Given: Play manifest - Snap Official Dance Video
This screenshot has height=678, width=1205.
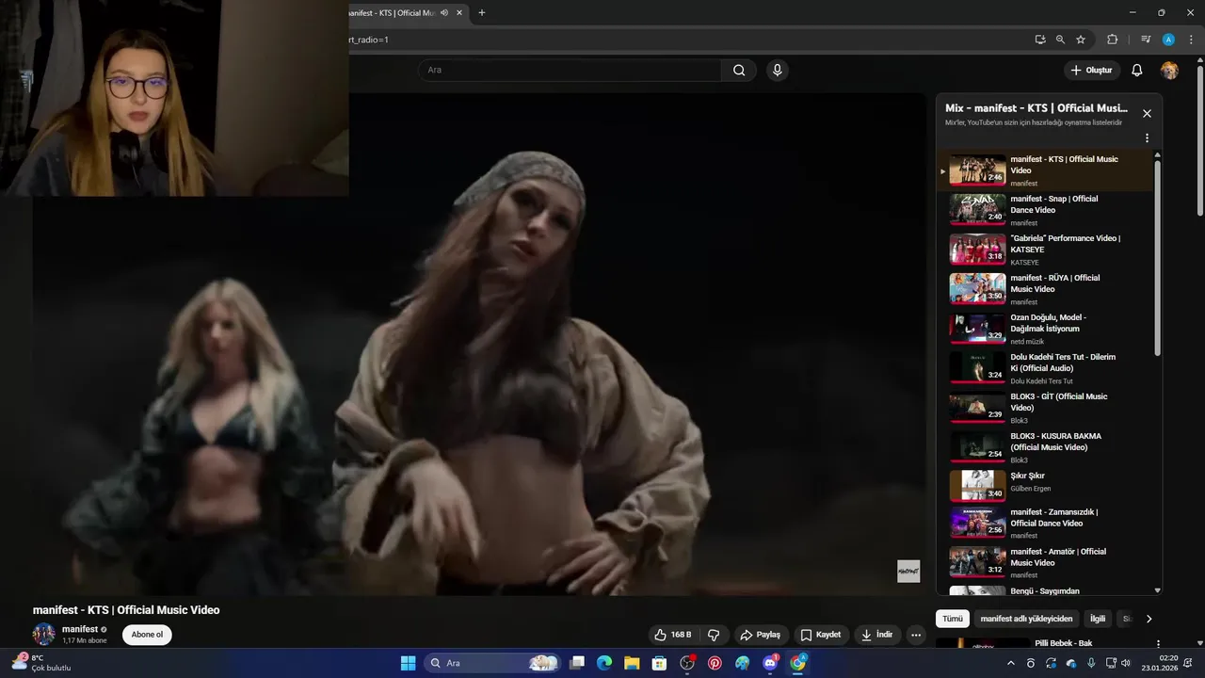Looking at the screenshot, I should pos(1044,210).
